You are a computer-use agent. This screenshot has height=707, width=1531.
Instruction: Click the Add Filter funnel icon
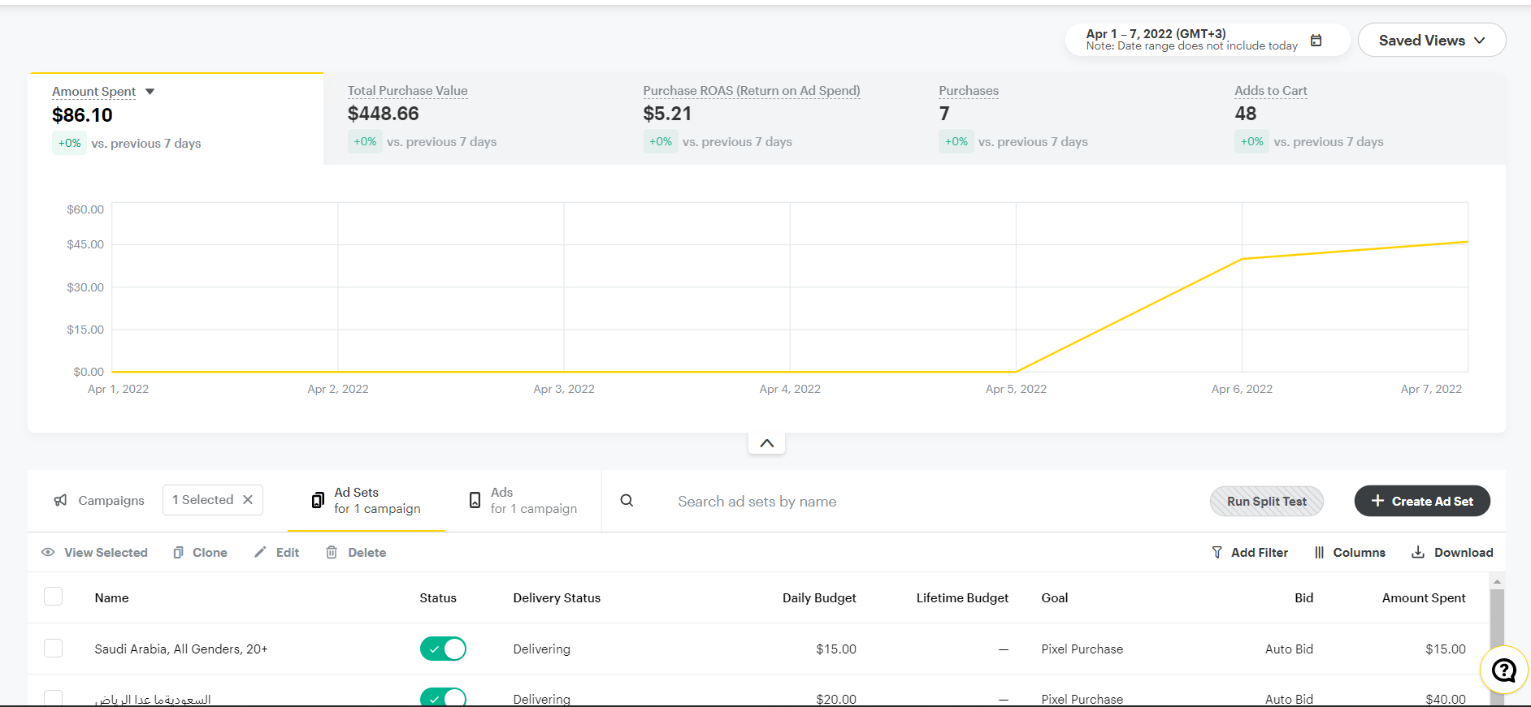point(1217,553)
